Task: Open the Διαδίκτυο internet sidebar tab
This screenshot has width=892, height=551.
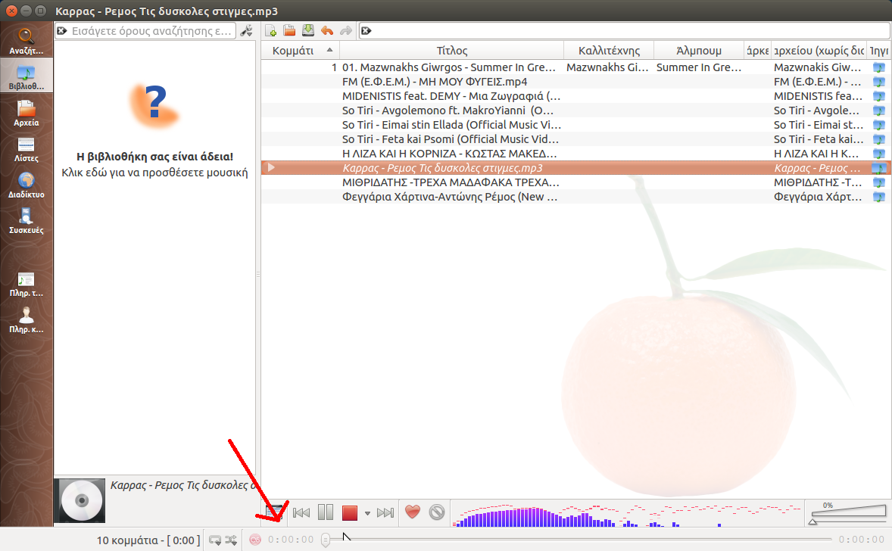Action: 27,184
